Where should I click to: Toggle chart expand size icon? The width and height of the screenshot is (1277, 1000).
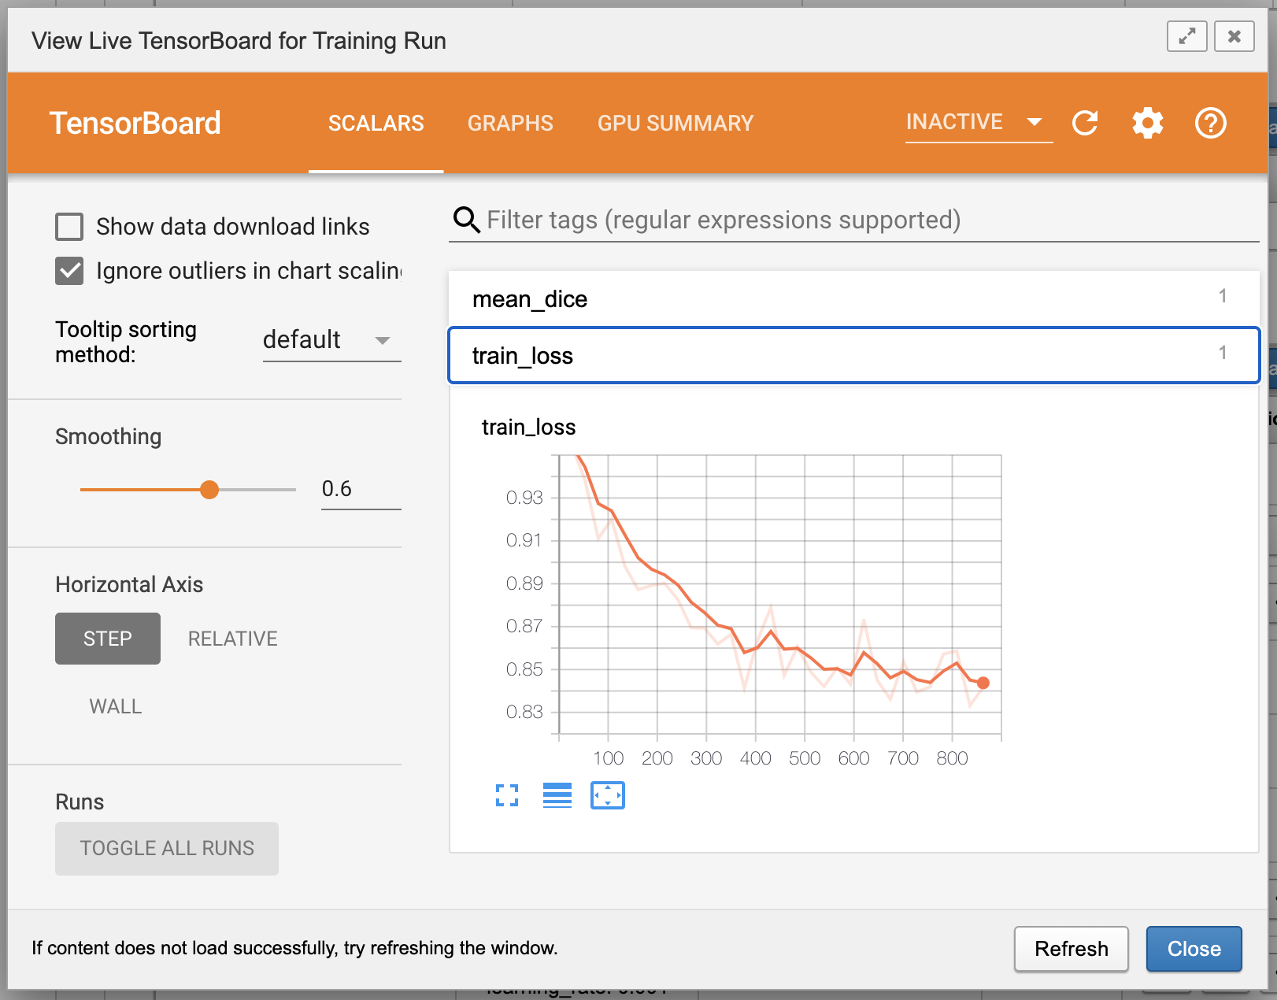click(x=507, y=795)
